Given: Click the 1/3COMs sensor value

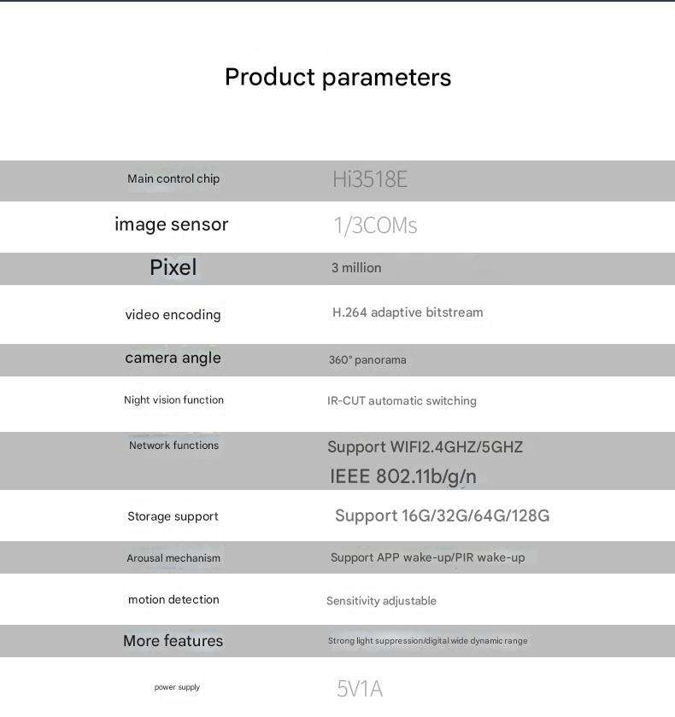Looking at the screenshot, I should point(375,225).
